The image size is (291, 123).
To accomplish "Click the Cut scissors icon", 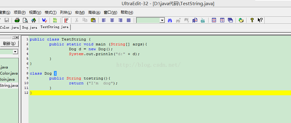I will (77, 20).
